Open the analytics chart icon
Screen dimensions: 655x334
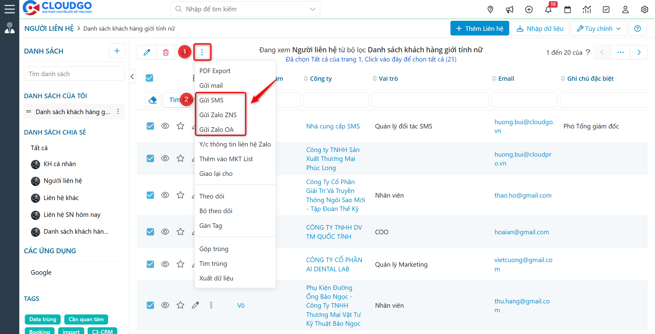click(587, 10)
